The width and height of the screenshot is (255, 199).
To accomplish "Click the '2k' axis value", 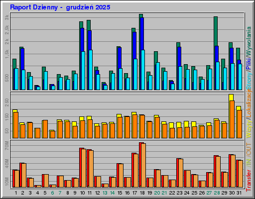I will pos(7,41).
